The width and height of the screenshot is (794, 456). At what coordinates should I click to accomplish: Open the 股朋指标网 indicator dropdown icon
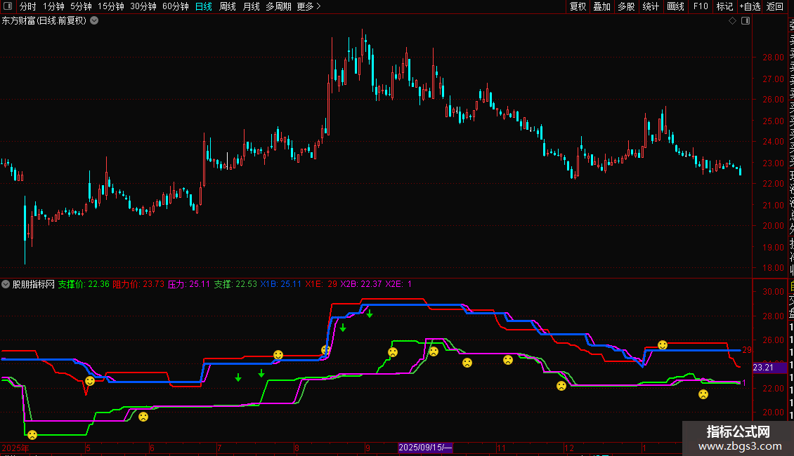pyautogui.click(x=6, y=284)
